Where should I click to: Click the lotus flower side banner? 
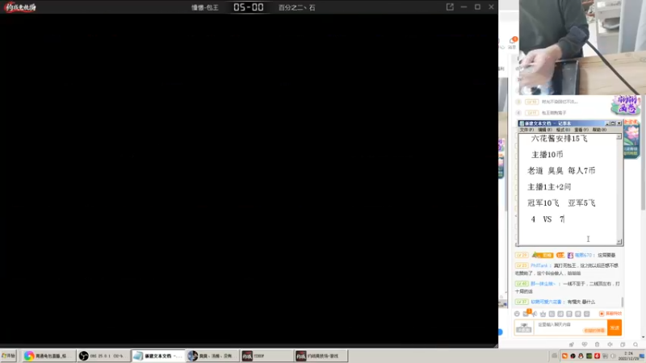click(x=631, y=139)
